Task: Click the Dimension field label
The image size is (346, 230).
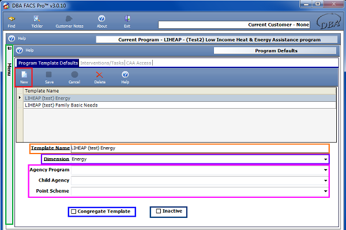Action: click(57, 159)
